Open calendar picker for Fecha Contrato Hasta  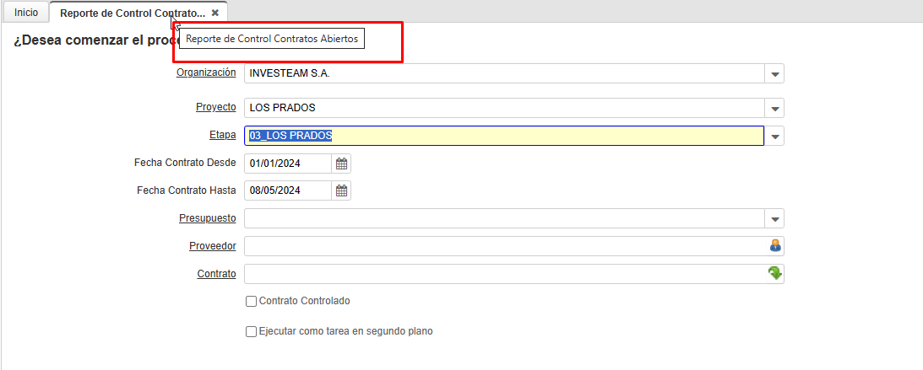(341, 190)
